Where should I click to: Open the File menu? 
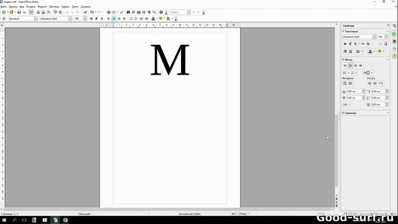[x=4, y=7]
